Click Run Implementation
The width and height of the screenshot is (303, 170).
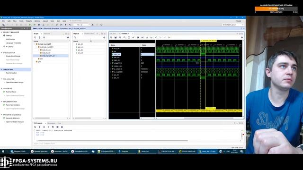[13, 105]
